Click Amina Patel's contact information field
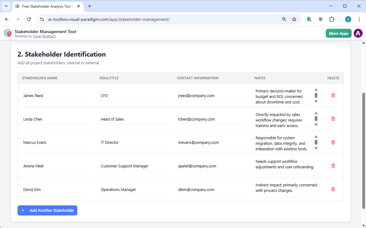This screenshot has width=366, height=228. point(211,166)
